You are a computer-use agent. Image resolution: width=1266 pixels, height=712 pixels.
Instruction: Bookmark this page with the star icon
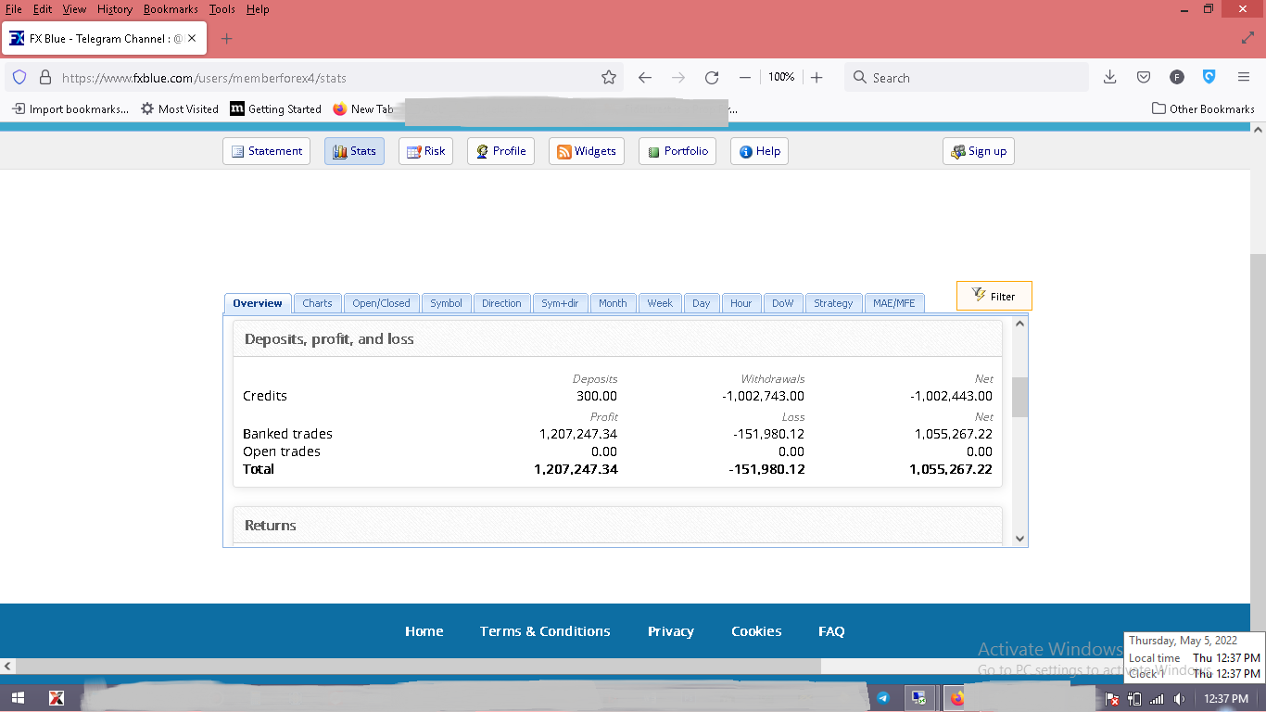(x=609, y=78)
